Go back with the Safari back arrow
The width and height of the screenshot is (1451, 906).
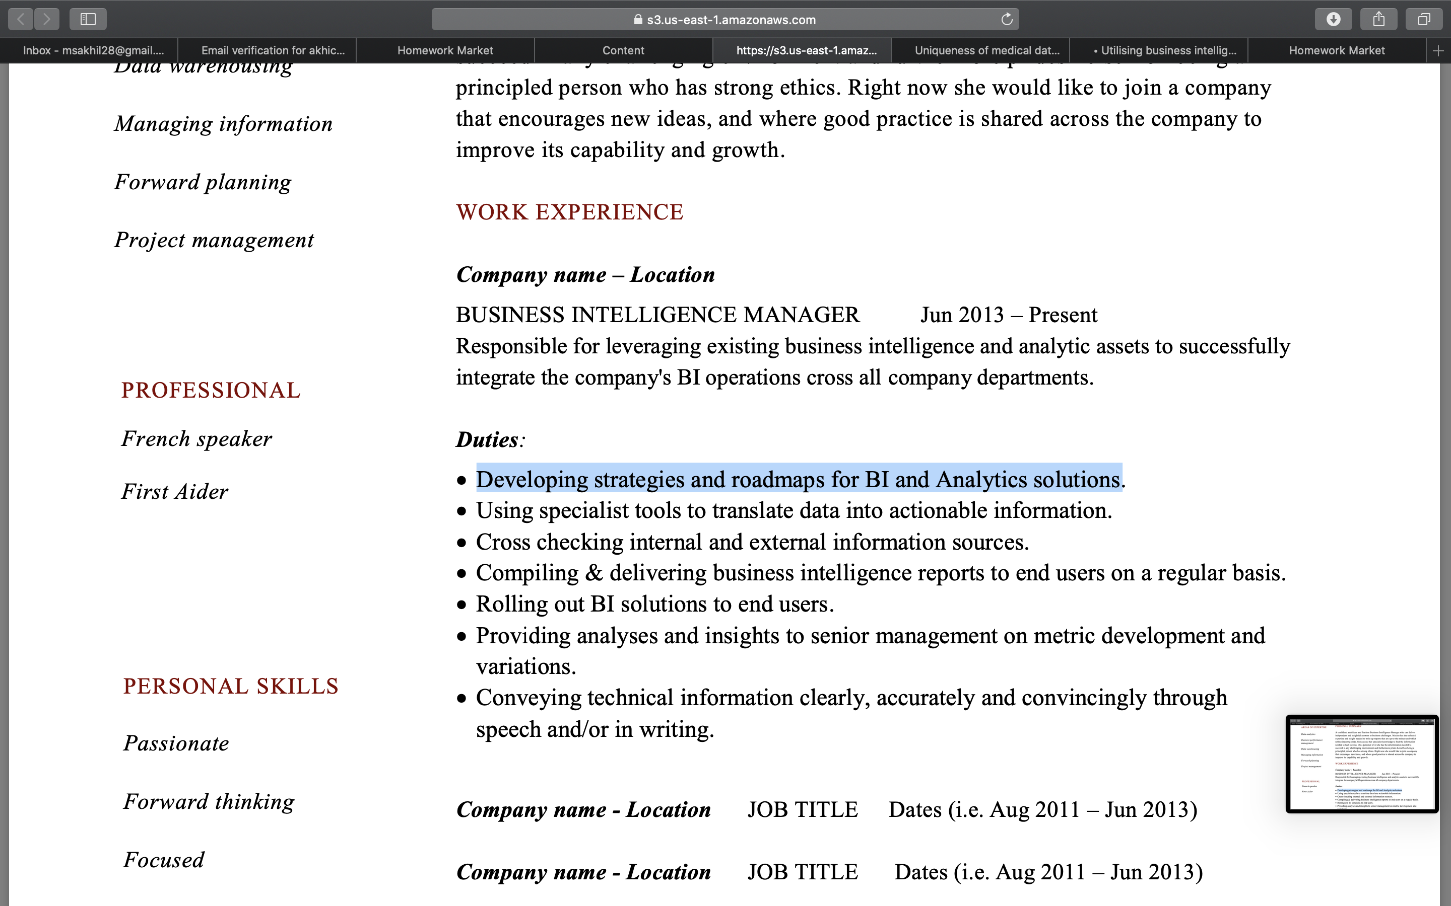tap(21, 19)
